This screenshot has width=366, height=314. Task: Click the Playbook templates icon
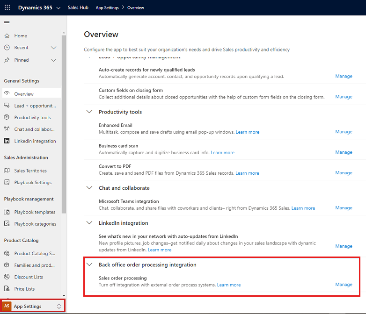7,212
